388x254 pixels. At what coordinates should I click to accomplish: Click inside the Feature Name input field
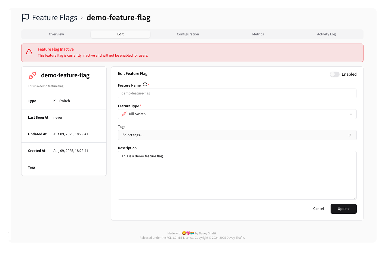(237, 93)
